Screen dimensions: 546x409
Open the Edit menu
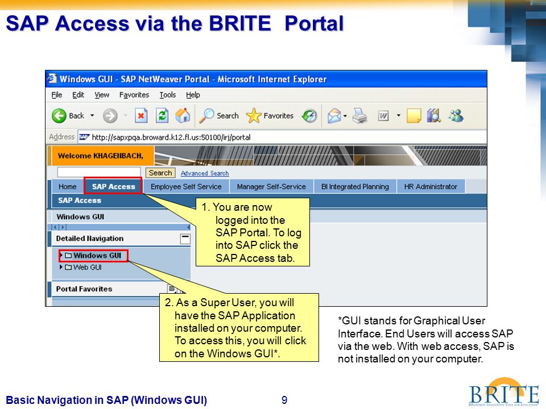78,95
